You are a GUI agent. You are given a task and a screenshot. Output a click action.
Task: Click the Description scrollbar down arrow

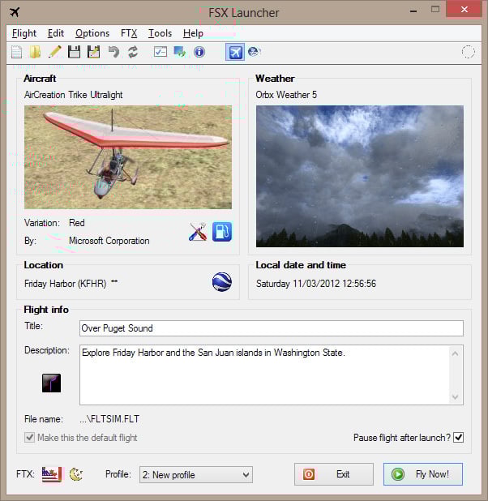click(x=456, y=397)
